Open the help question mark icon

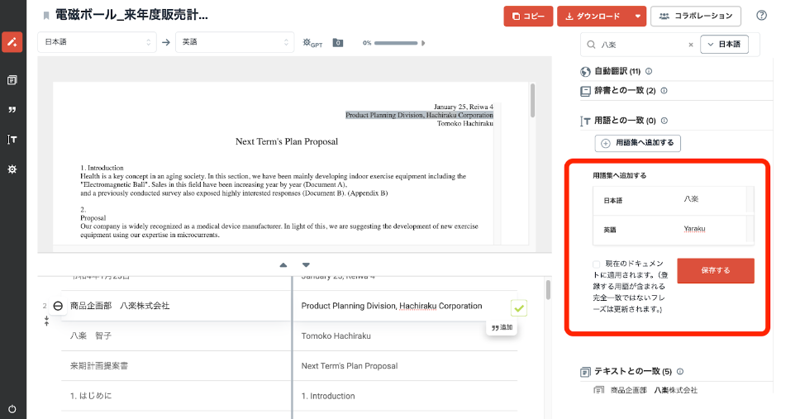click(761, 16)
